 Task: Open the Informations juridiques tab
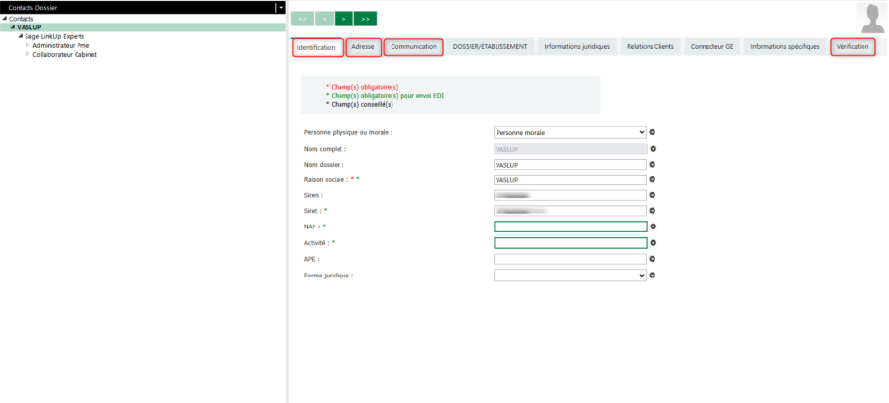click(x=577, y=47)
